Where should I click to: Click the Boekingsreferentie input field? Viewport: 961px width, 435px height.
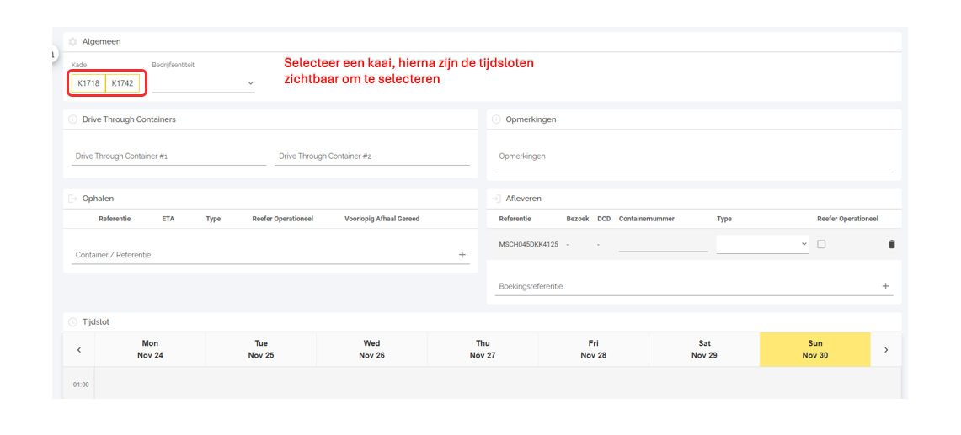686,286
